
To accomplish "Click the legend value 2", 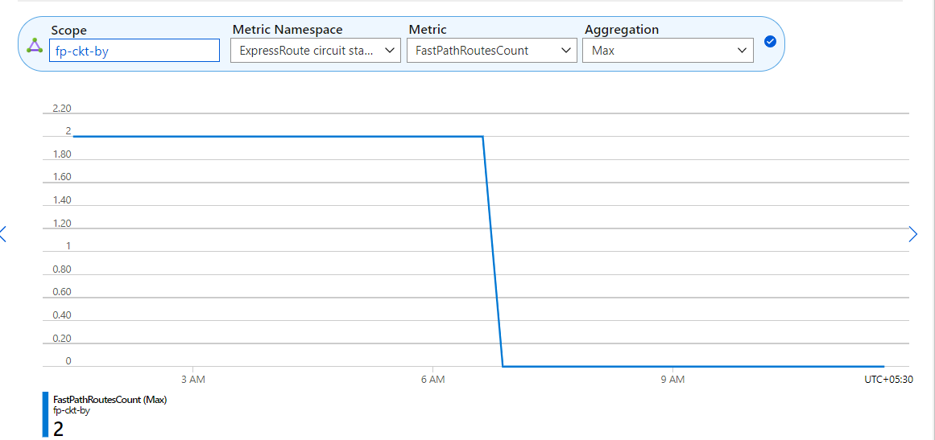I will coord(59,429).
